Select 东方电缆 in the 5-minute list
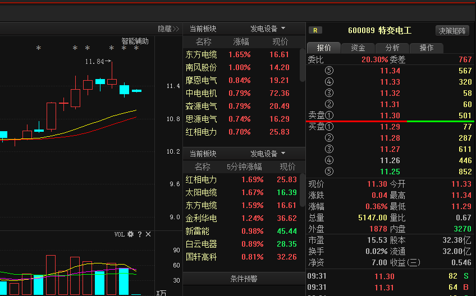 coord(241,205)
